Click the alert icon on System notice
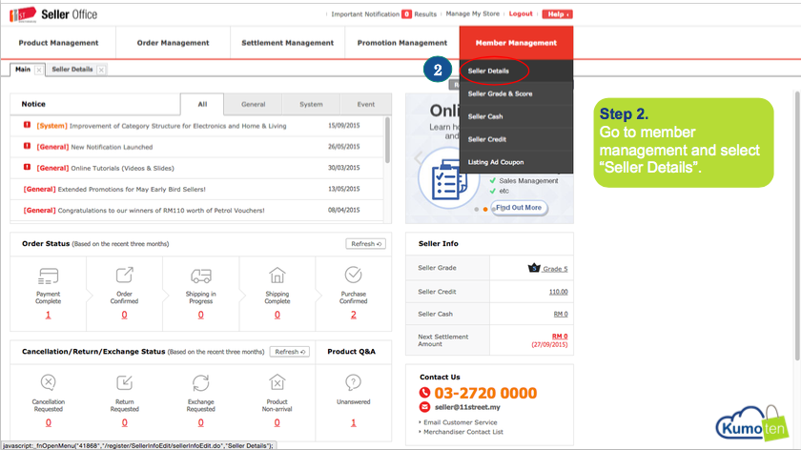Viewport: 801px width, 450px height. pos(27,125)
